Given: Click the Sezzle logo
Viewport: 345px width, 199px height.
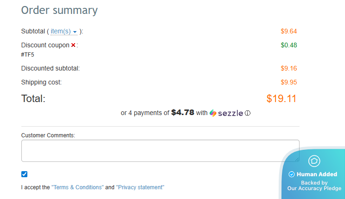Looking at the screenshot, I should [226, 113].
